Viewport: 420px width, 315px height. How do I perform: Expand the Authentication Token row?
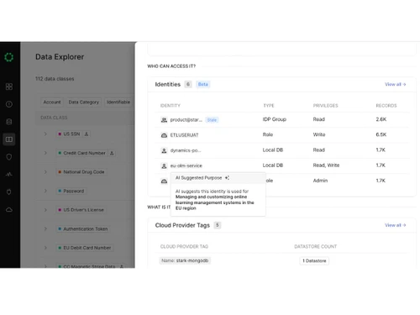point(45,228)
